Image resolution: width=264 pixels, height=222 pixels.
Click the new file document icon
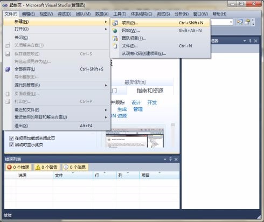click(x=115, y=46)
